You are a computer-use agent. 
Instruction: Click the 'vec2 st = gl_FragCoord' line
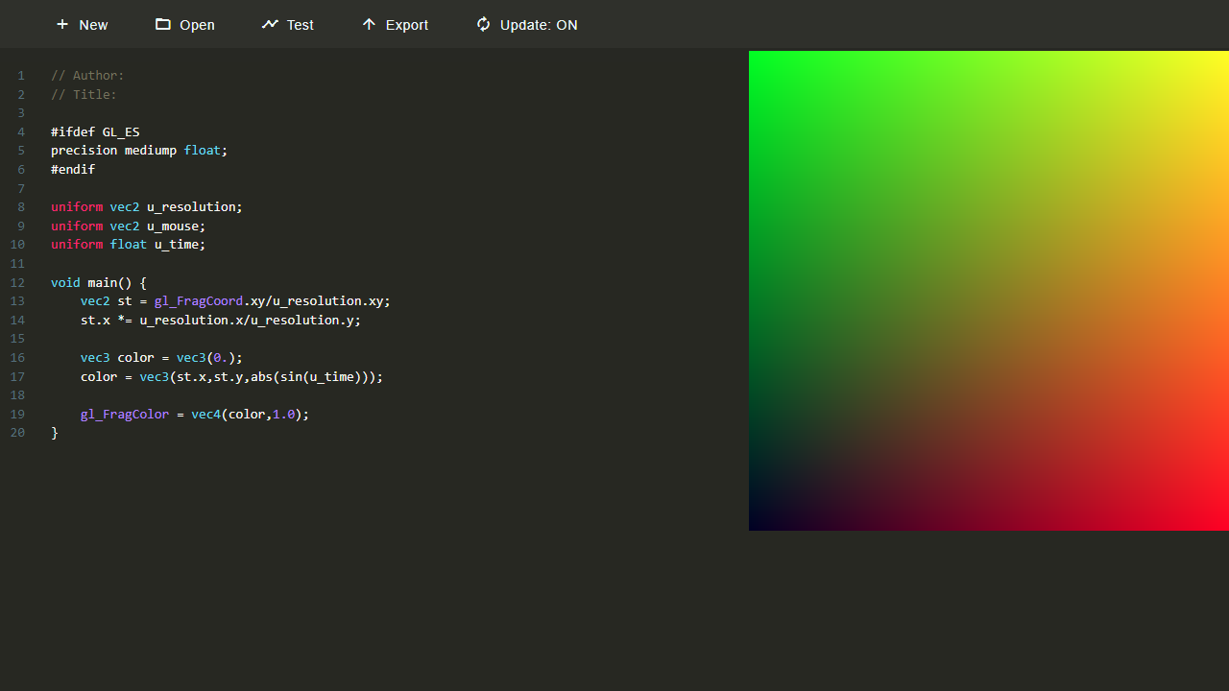pyautogui.click(x=235, y=301)
